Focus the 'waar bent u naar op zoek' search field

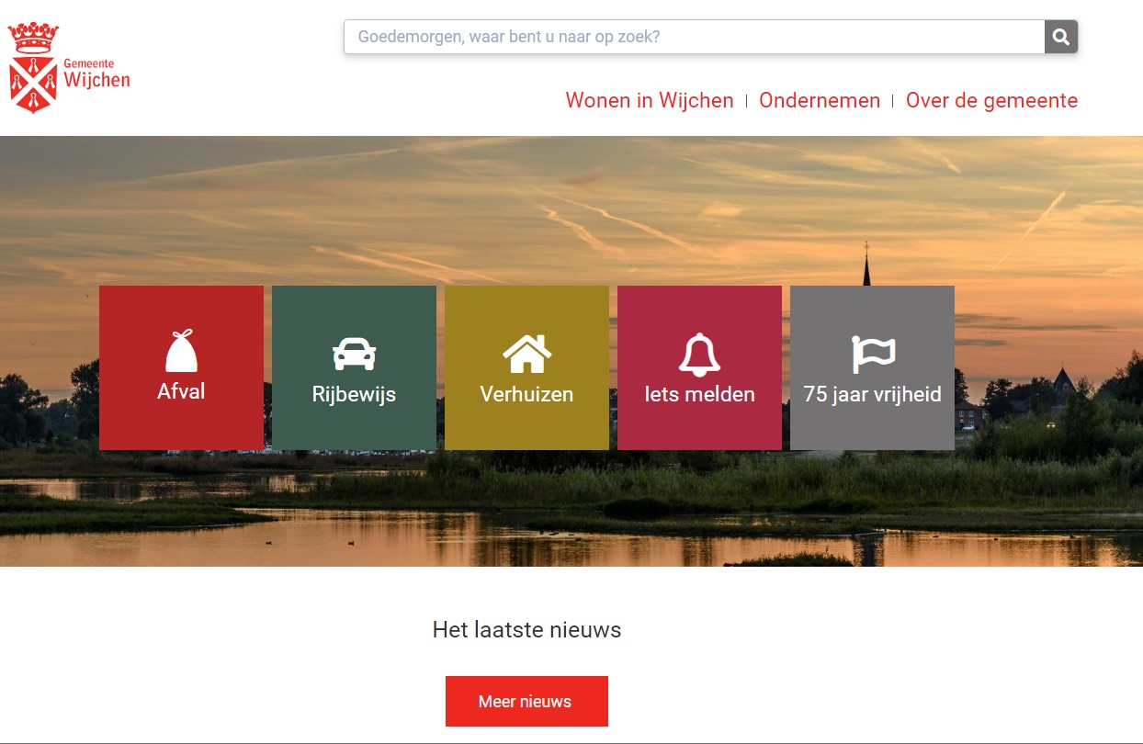694,37
